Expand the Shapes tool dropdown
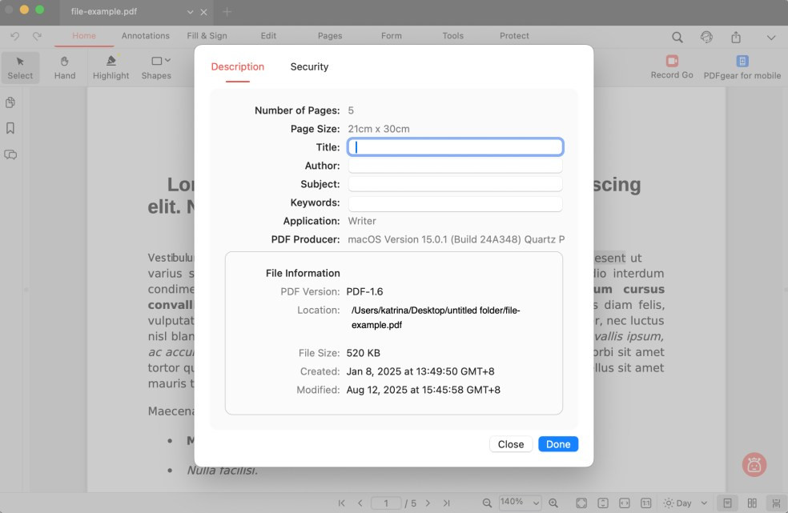The width and height of the screenshot is (788, 513). (x=167, y=61)
